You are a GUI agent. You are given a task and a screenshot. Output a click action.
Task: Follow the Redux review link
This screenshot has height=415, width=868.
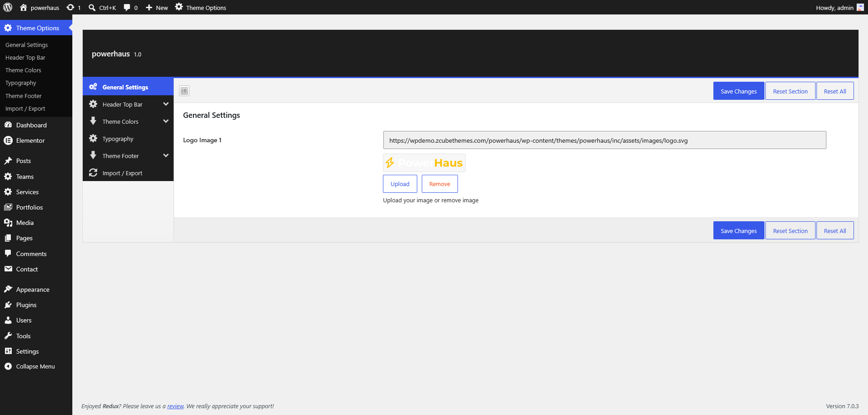click(175, 406)
